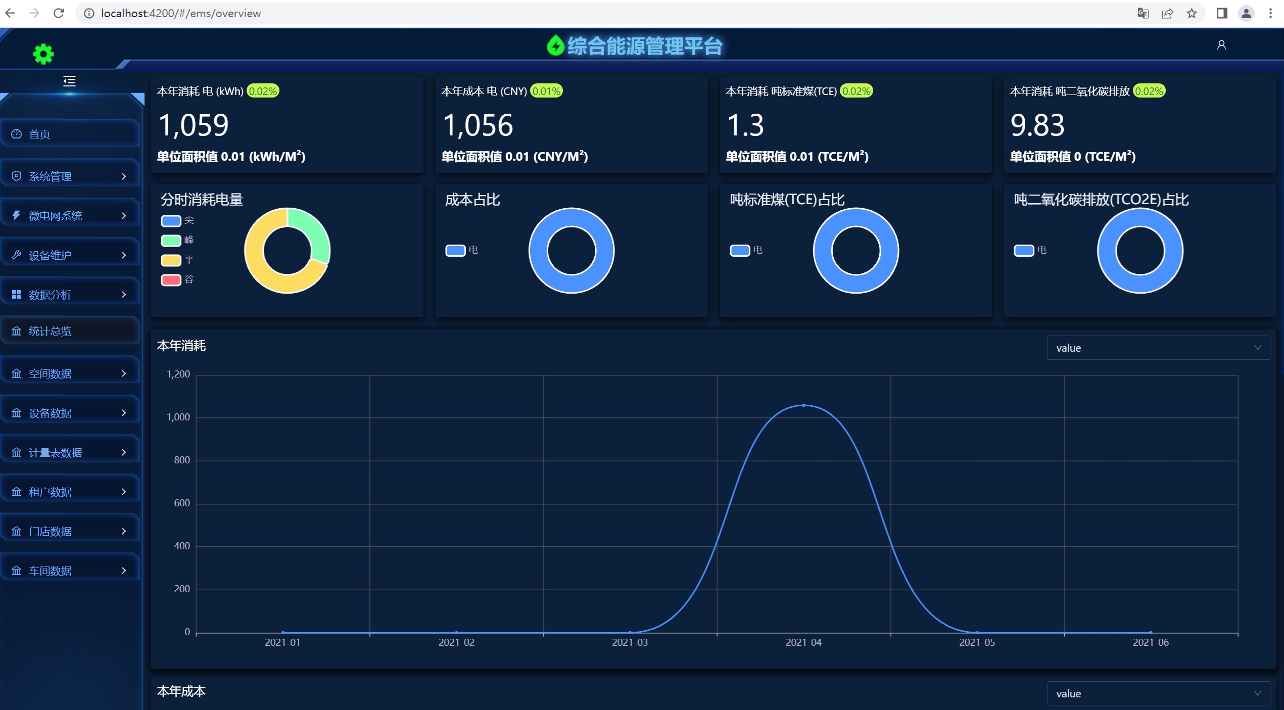Expand the 数据分析 submenu chevron
Screen dimensions: 1284x710
click(124, 294)
